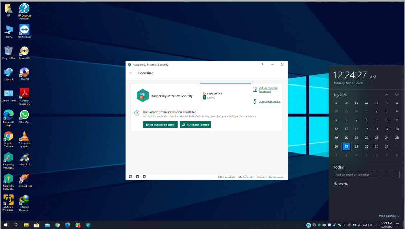Open File Explorer from the taskbar

(26, 225)
